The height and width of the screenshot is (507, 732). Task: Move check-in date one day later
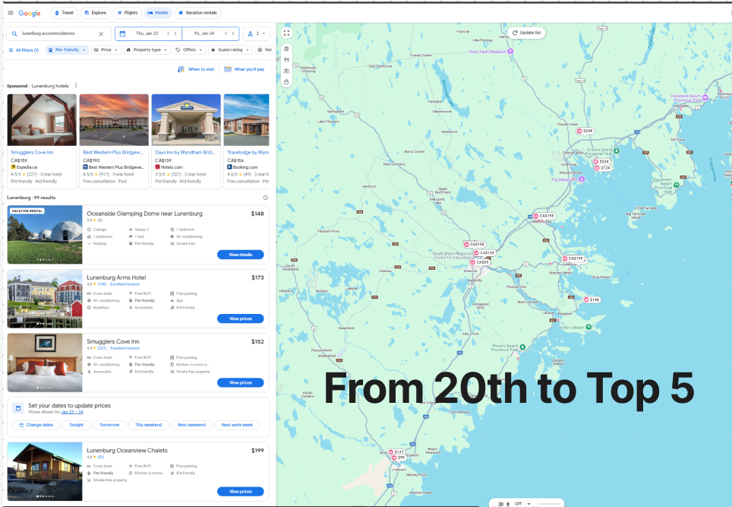175,33
